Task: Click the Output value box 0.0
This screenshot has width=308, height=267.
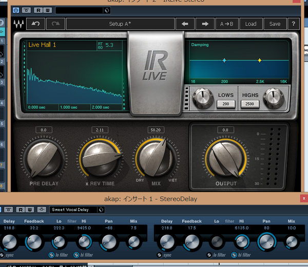Action: [x=225, y=130]
